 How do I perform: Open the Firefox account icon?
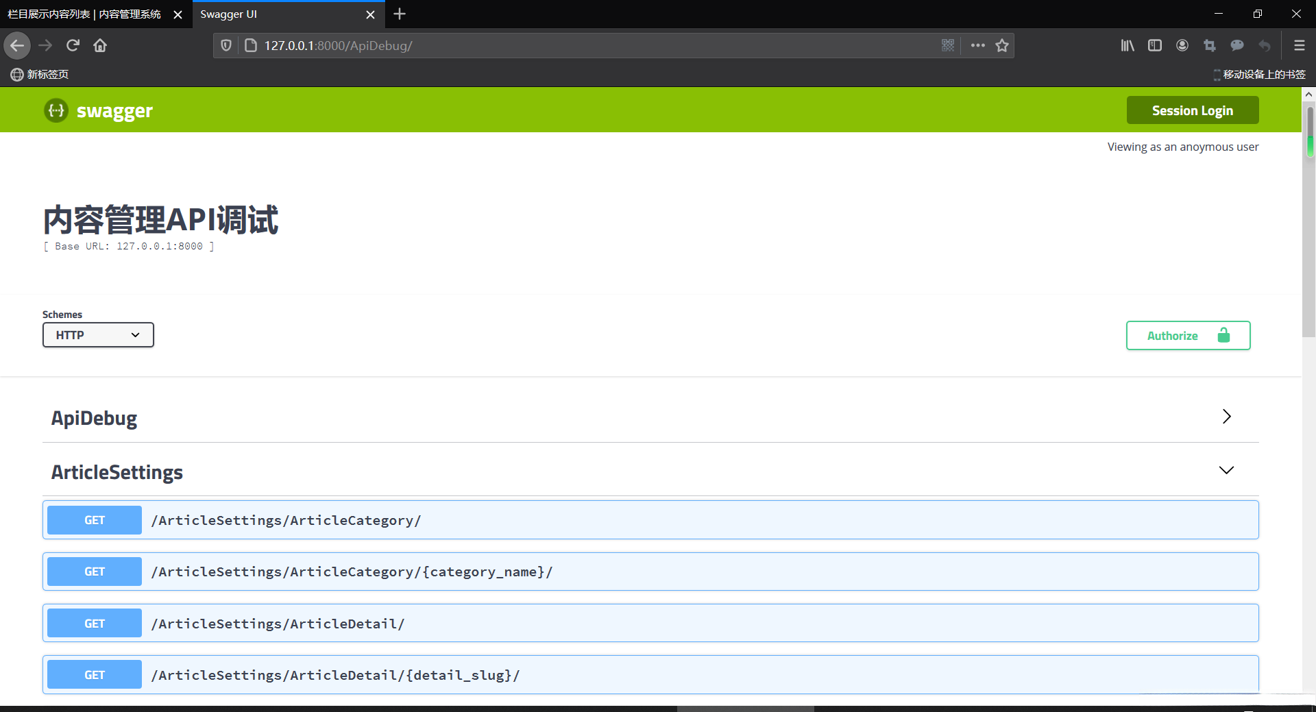point(1182,45)
